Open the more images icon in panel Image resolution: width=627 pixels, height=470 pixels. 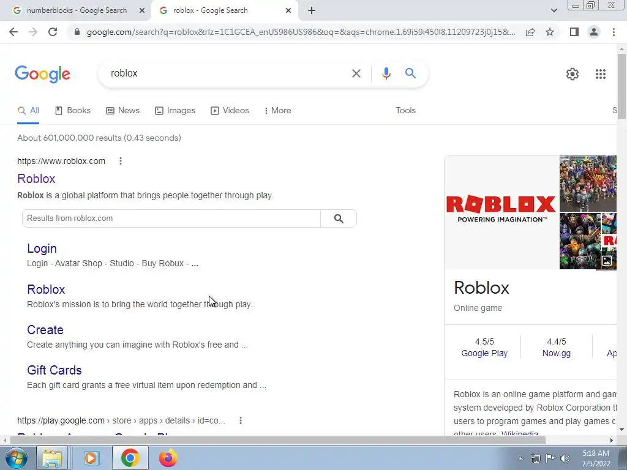click(x=607, y=261)
